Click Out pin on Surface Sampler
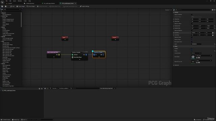The height and width of the screenshot is (121, 216). [x=86, y=55]
